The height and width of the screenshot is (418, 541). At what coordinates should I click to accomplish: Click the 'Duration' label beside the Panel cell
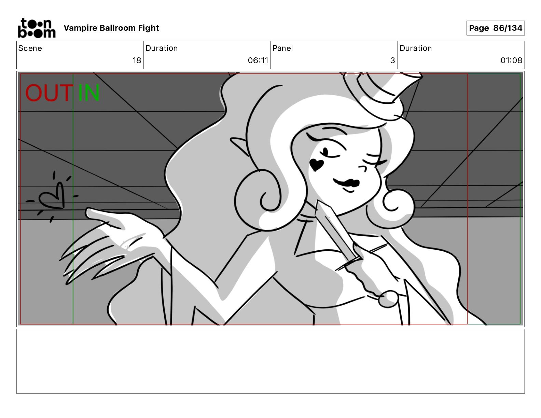tap(416, 48)
